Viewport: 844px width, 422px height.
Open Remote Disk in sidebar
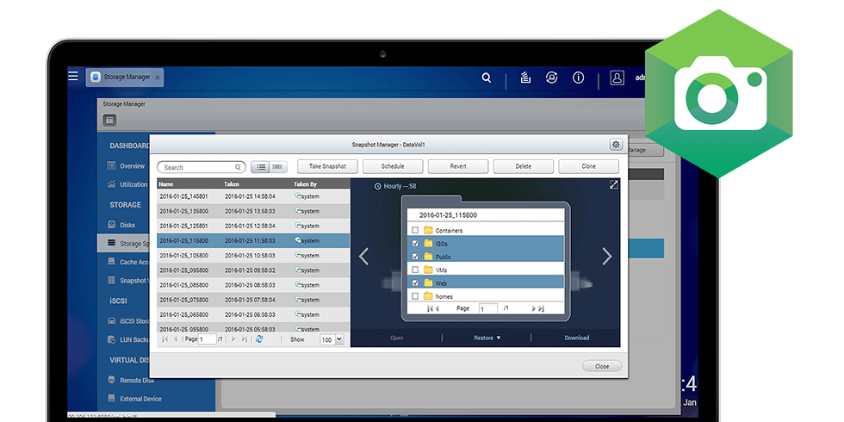coord(131,380)
